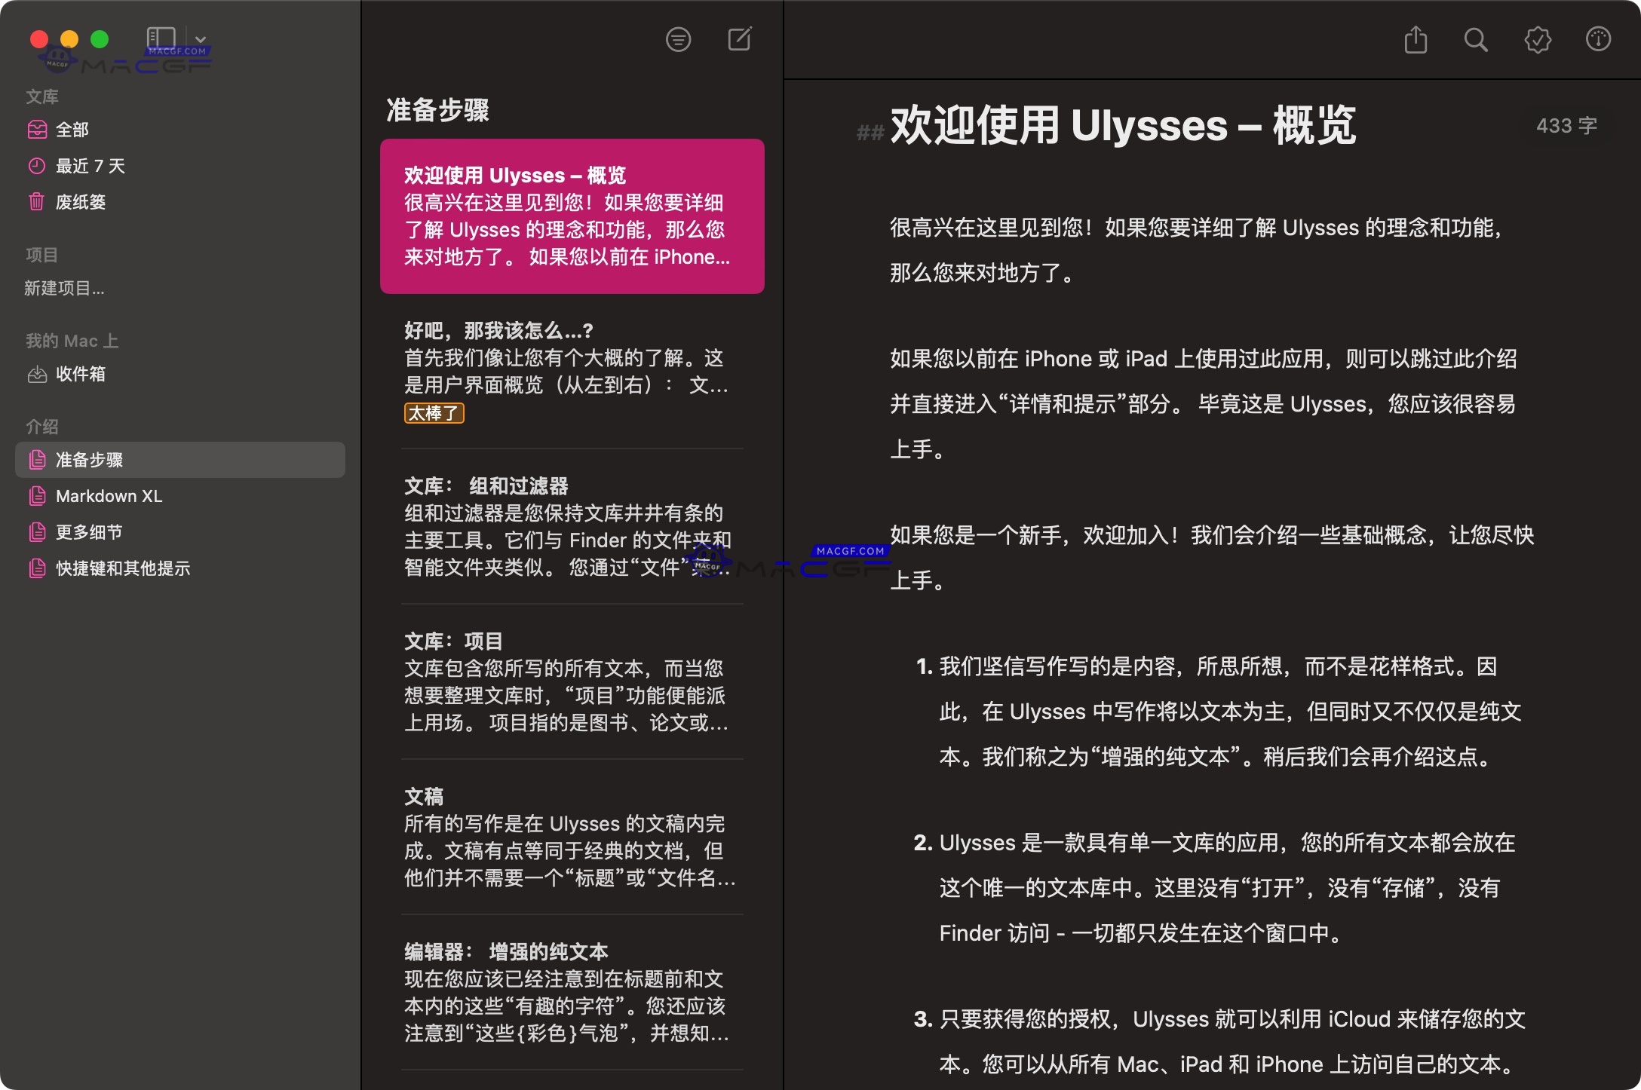Viewport: 1641px width, 1090px height.
Task: Select the 收件箱 inbox icon
Action: 37,374
